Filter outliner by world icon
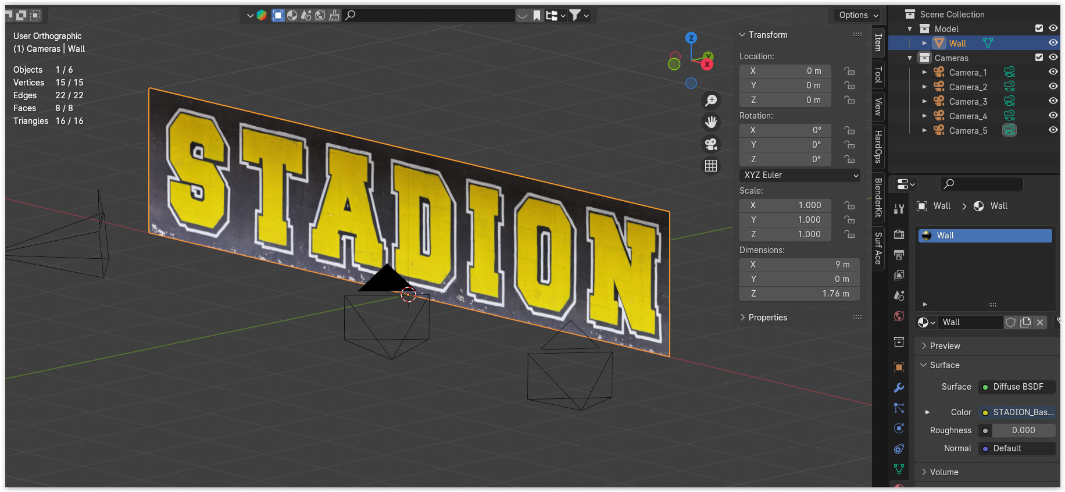Screen dimensions: 1065x492 (320, 15)
